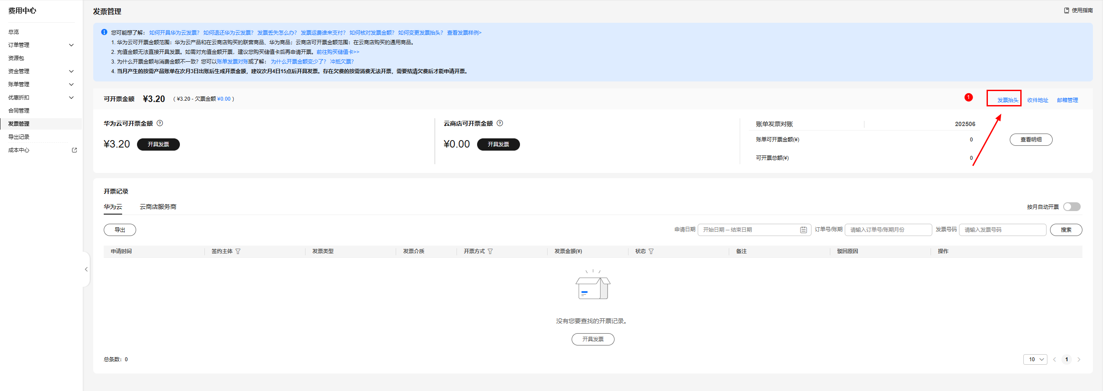The image size is (1103, 391).
Task: Open 账单发票对账 link in the notice
Action: (232, 61)
